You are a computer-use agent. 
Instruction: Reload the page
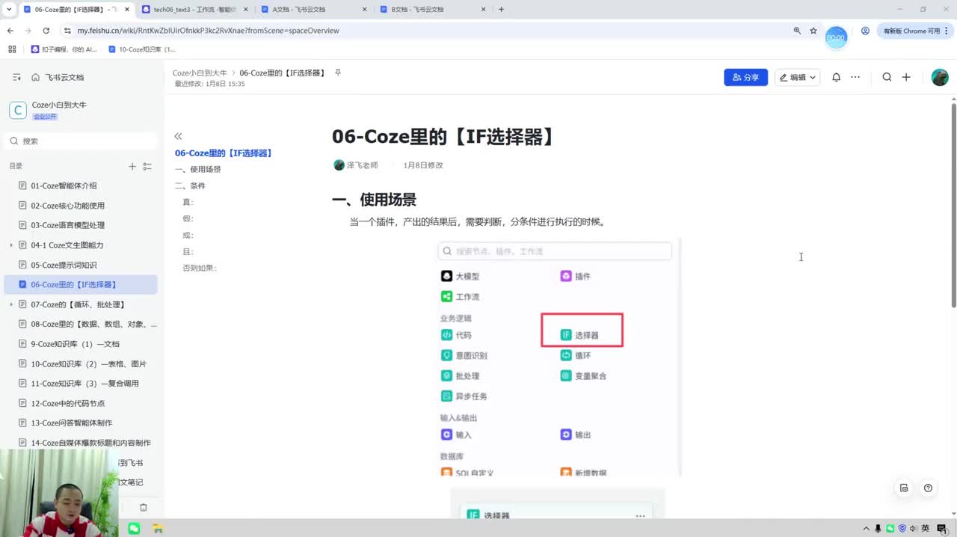pos(46,31)
